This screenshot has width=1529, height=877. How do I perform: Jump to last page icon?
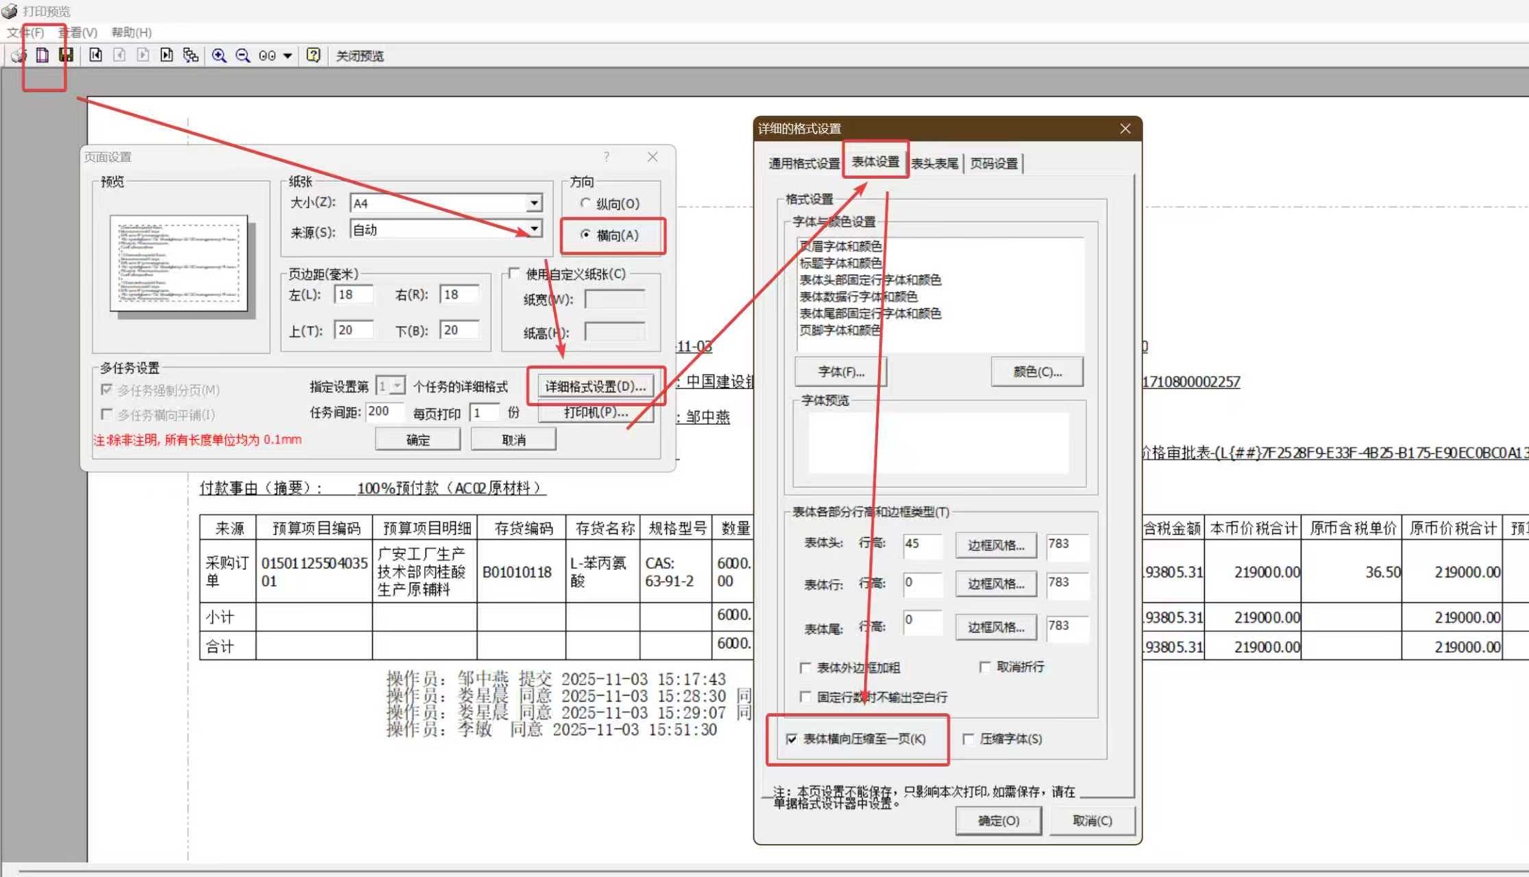(x=167, y=55)
